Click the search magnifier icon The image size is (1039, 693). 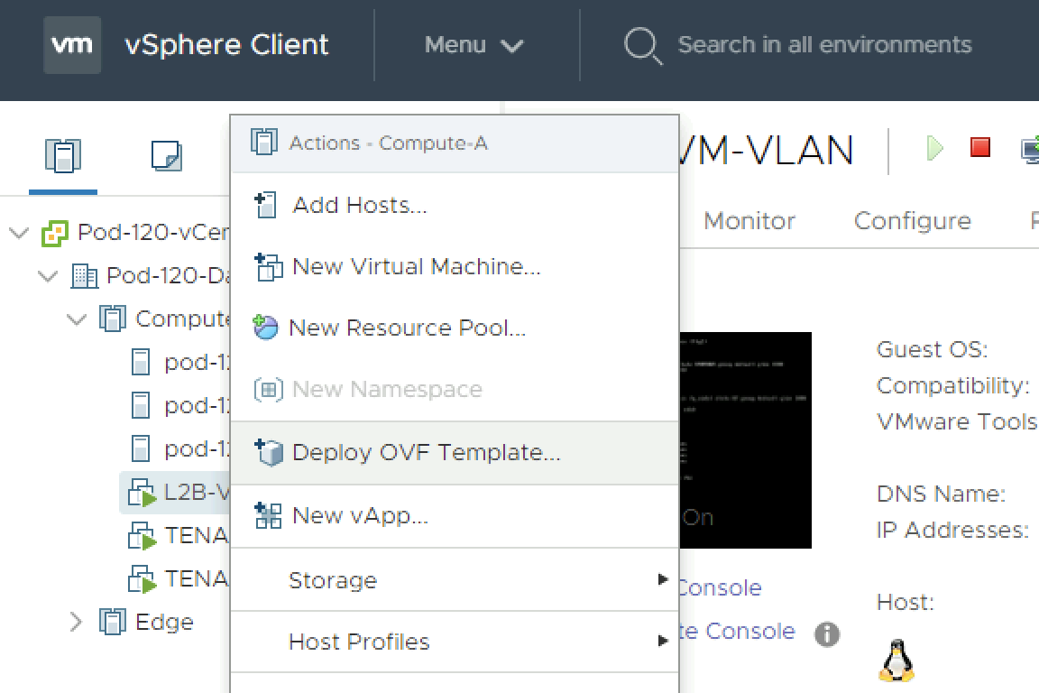click(643, 45)
